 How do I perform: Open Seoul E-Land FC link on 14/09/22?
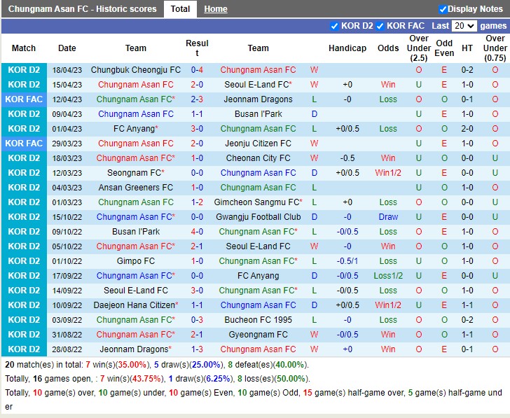(x=136, y=291)
